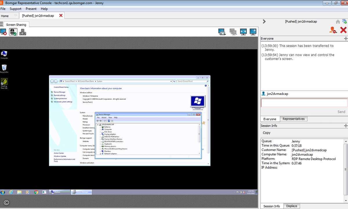The width and height of the screenshot is (348, 209).
Task: Click the Search Control Panel field
Action: tap(193, 81)
